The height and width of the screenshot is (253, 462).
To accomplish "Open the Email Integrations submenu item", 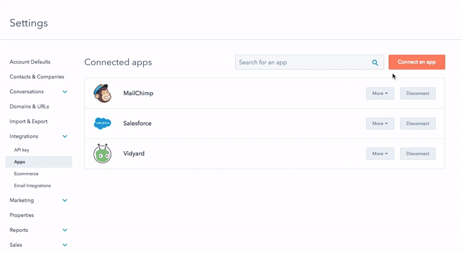I will (x=32, y=186).
